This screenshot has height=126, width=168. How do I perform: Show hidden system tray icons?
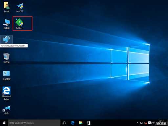(137, 123)
